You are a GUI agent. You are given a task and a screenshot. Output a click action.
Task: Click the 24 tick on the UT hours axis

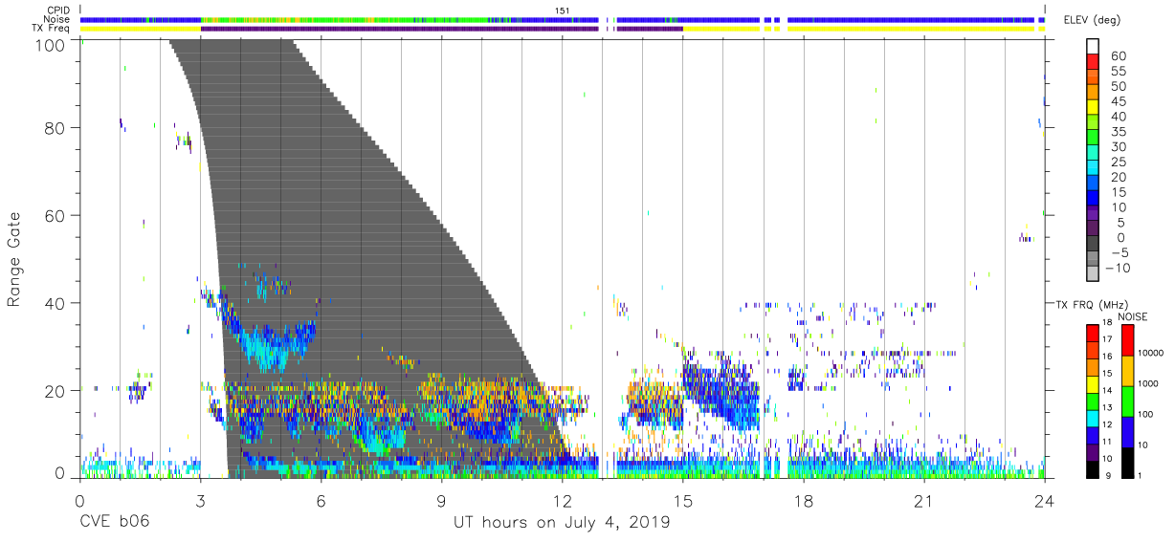[x=1044, y=501]
